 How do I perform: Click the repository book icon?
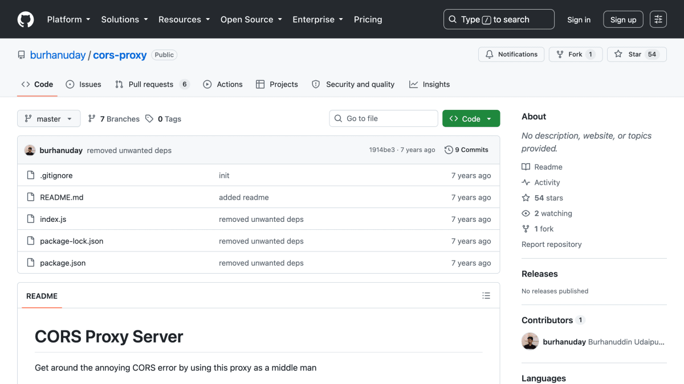pos(22,55)
